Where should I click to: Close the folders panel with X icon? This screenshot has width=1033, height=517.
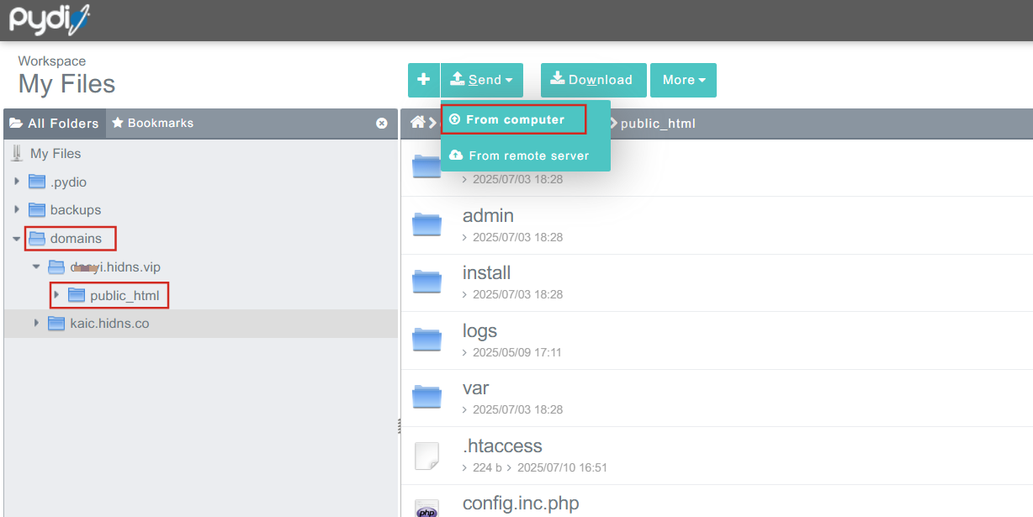click(x=382, y=124)
